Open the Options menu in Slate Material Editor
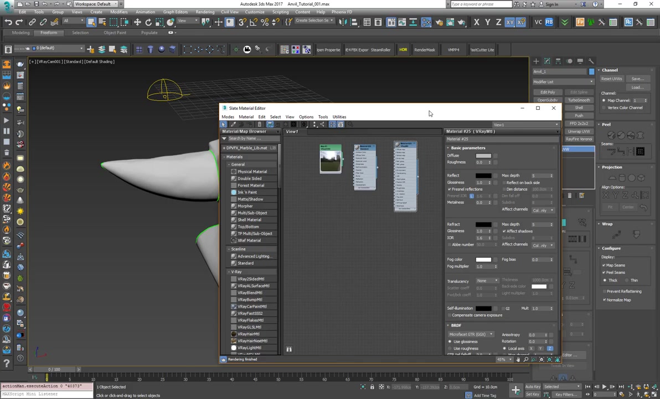Viewport: 660px width, 399px height. pyautogui.click(x=306, y=117)
